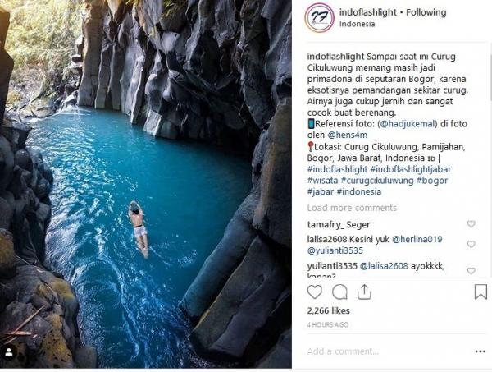492x372 pixels.
Task: Like lalisa2608 comment heart
Action: 471,244
